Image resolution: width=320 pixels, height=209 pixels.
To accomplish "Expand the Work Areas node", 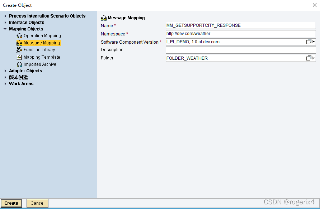I will pos(5,84).
